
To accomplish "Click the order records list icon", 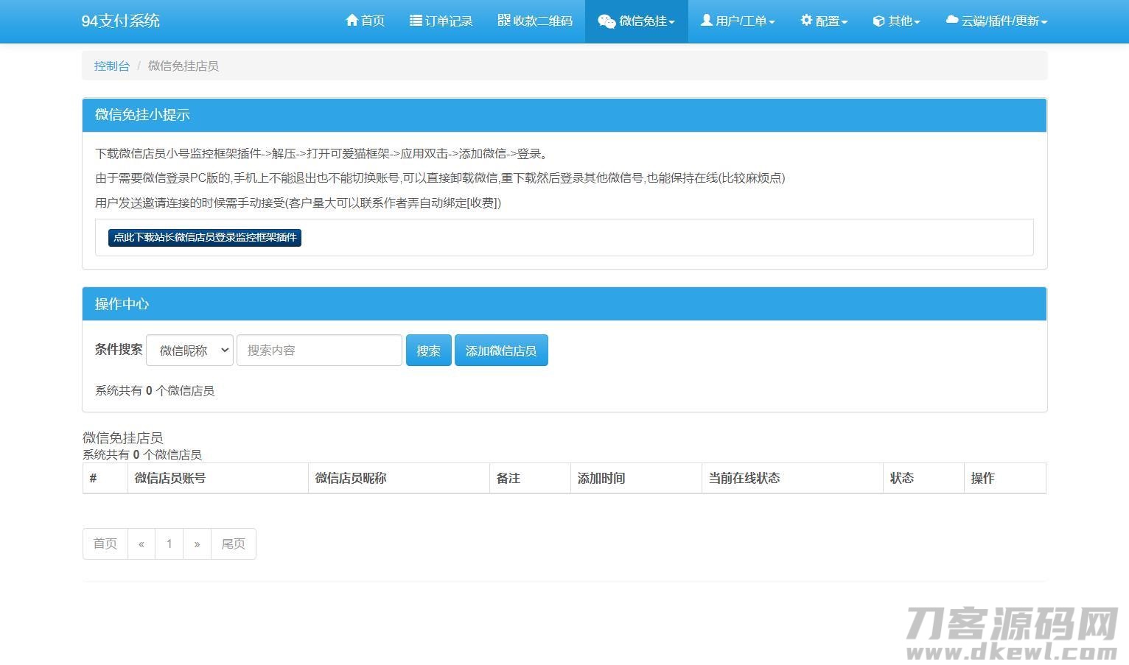I will click(416, 21).
